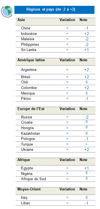Image resolution: width=100 pixels, height=209 pixels.
Task: Select the Mexique row label
Action: 28,93
